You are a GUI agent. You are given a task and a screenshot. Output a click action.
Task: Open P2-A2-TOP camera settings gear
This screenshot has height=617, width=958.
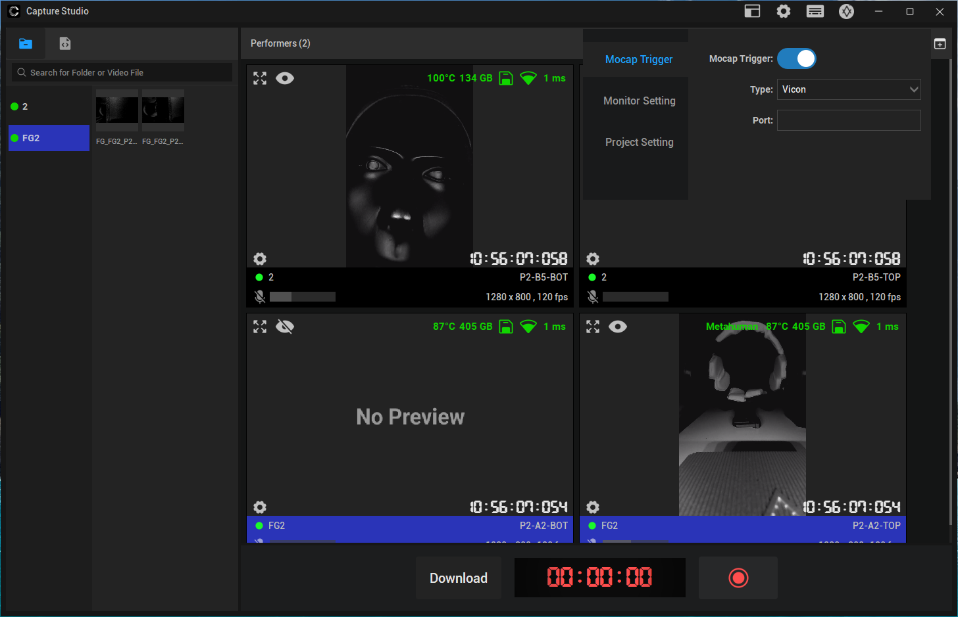[x=593, y=507]
